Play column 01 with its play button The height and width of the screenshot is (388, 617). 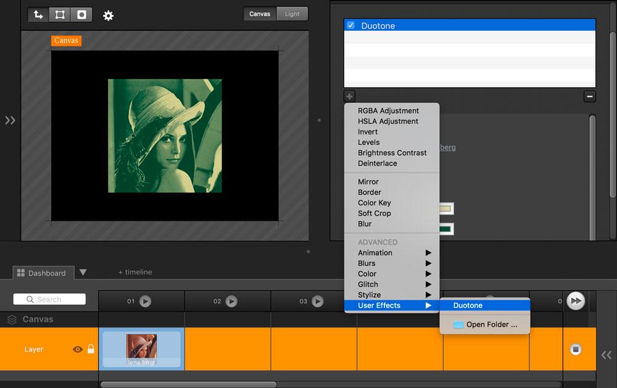(x=145, y=301)
